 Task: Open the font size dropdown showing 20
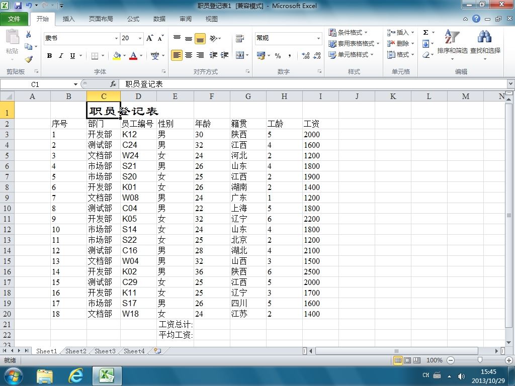[140, 38]
